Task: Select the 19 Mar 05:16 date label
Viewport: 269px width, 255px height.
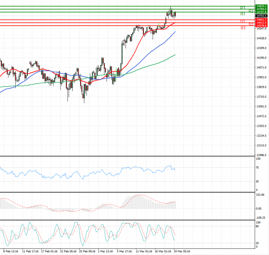Action: tap(182, 252)
